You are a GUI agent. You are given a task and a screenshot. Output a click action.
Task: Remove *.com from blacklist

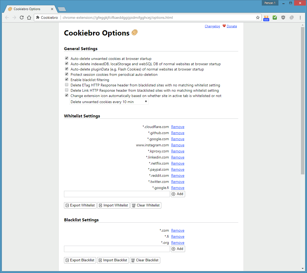click(x=178, y=230)
